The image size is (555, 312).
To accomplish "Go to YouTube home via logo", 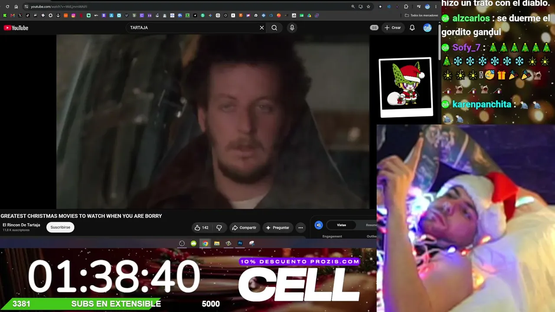I will coord(16,28).
